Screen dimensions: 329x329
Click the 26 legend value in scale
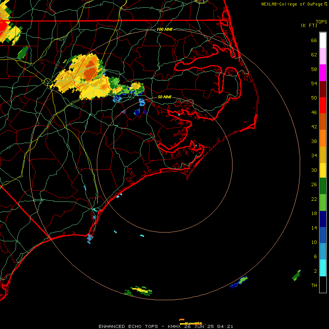click(x=314, y=185)
